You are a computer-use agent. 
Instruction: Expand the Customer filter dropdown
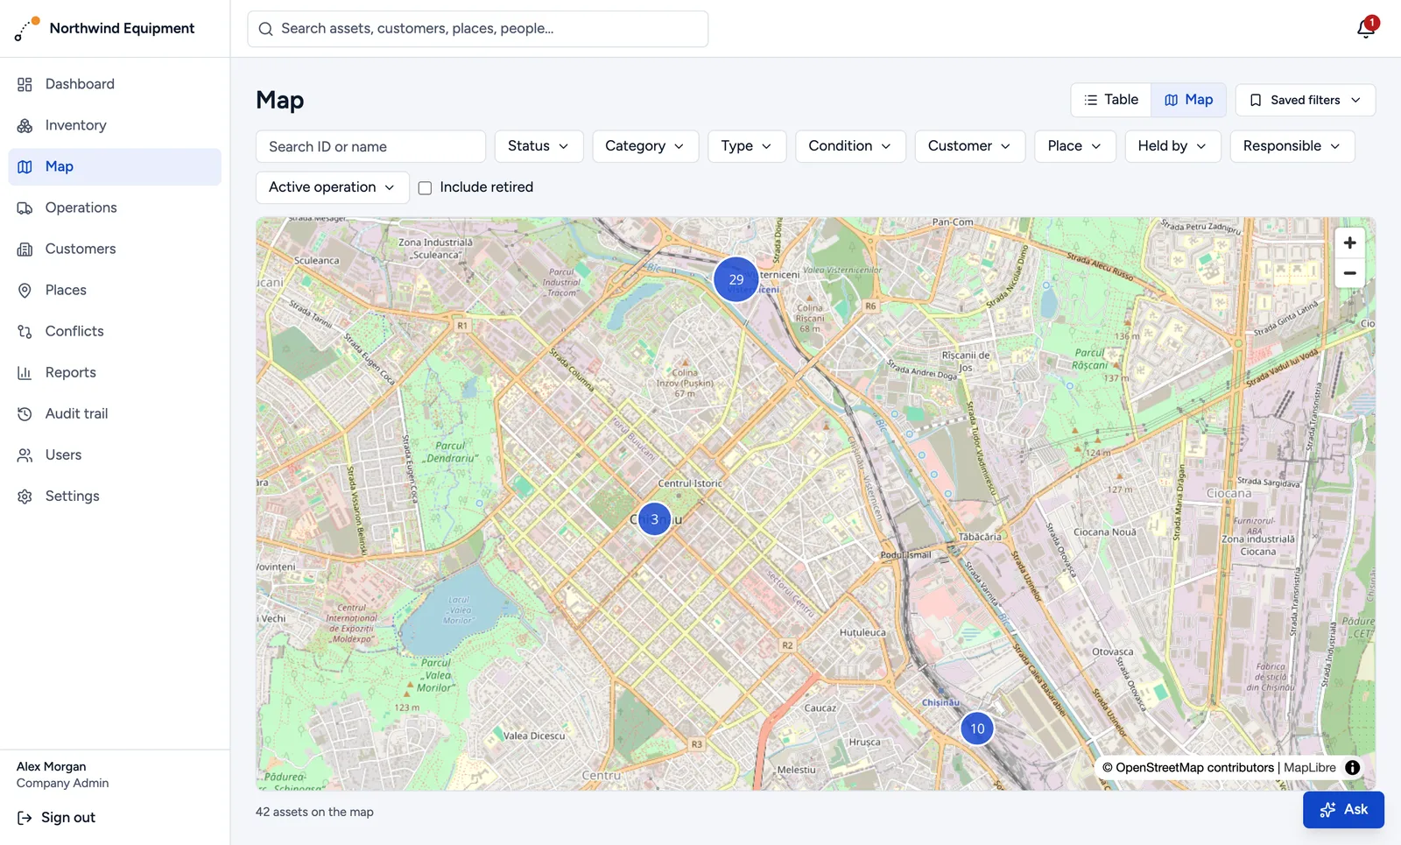[x=970, y=146]
